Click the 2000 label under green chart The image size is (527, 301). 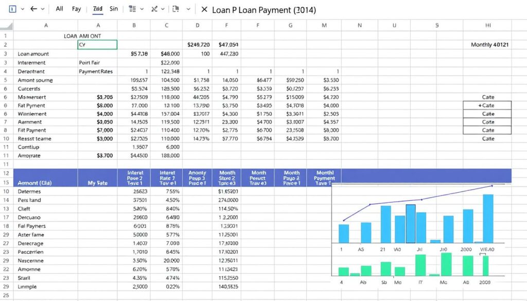[485, 282]
